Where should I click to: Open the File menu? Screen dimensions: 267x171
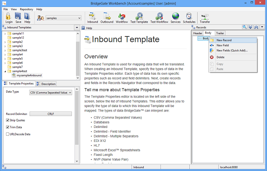[6, 9]
